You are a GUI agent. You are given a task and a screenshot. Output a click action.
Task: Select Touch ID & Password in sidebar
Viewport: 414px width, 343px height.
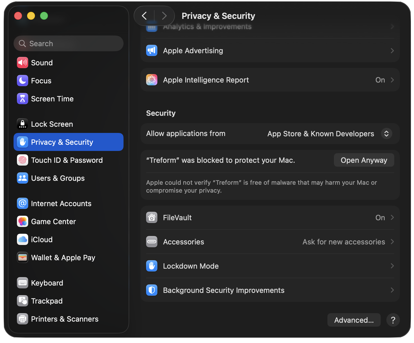[69, 160]
